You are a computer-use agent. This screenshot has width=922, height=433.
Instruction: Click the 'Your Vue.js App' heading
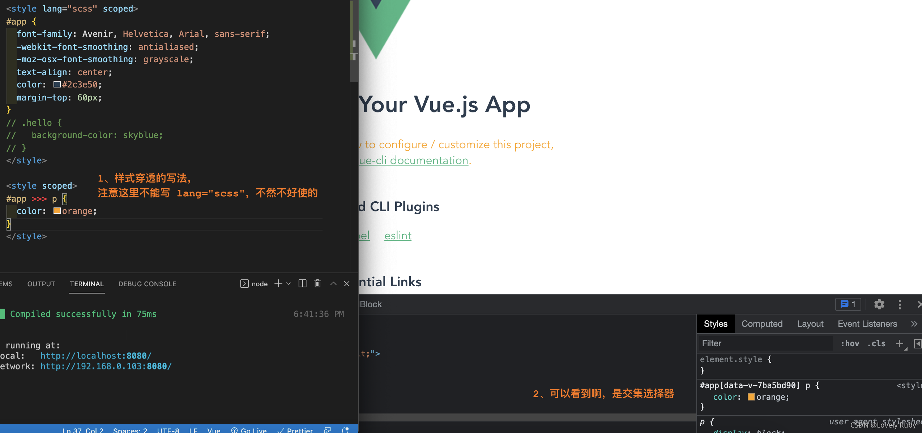(x=444, y=104)
